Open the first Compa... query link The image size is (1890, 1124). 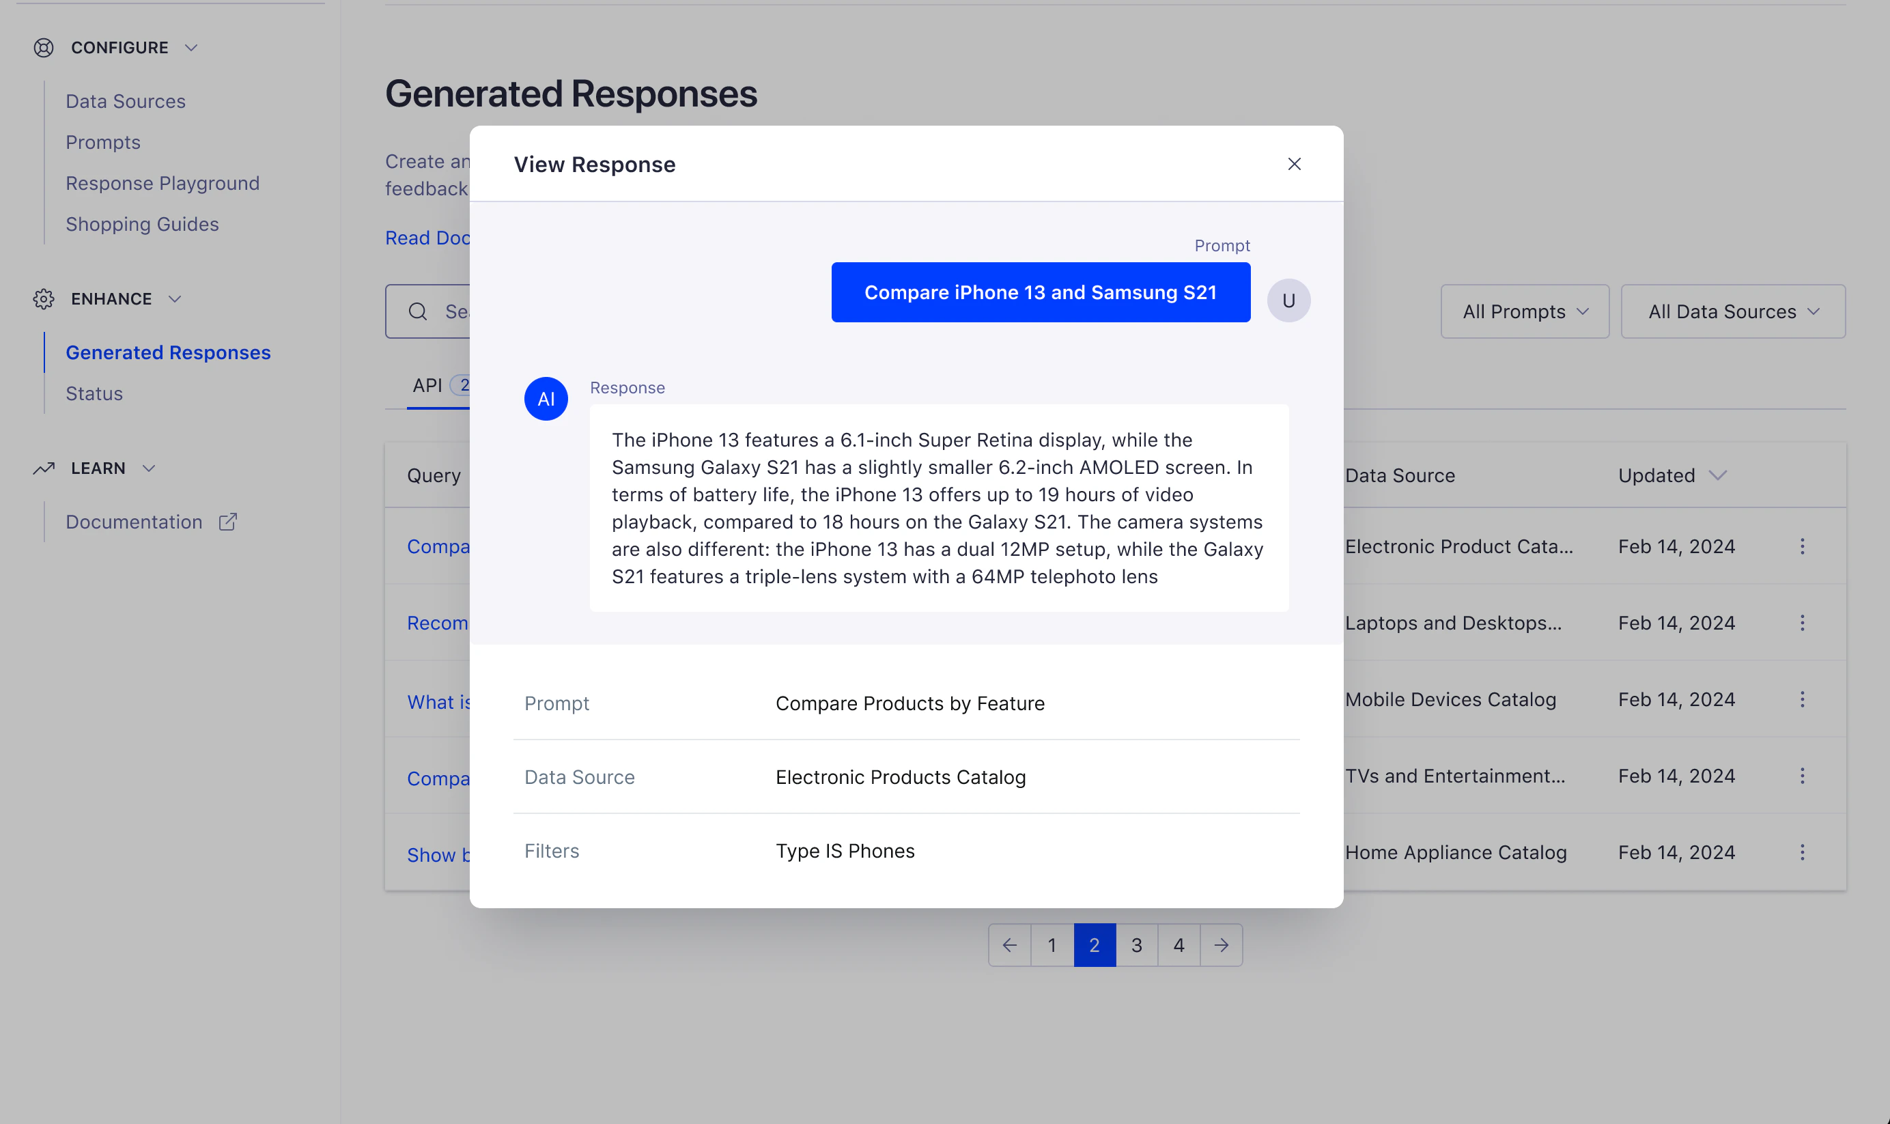(x=438, y=546)
